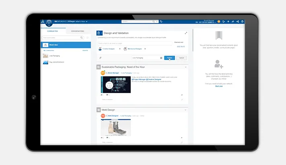Like the Mold Design post

coord(102,138)
